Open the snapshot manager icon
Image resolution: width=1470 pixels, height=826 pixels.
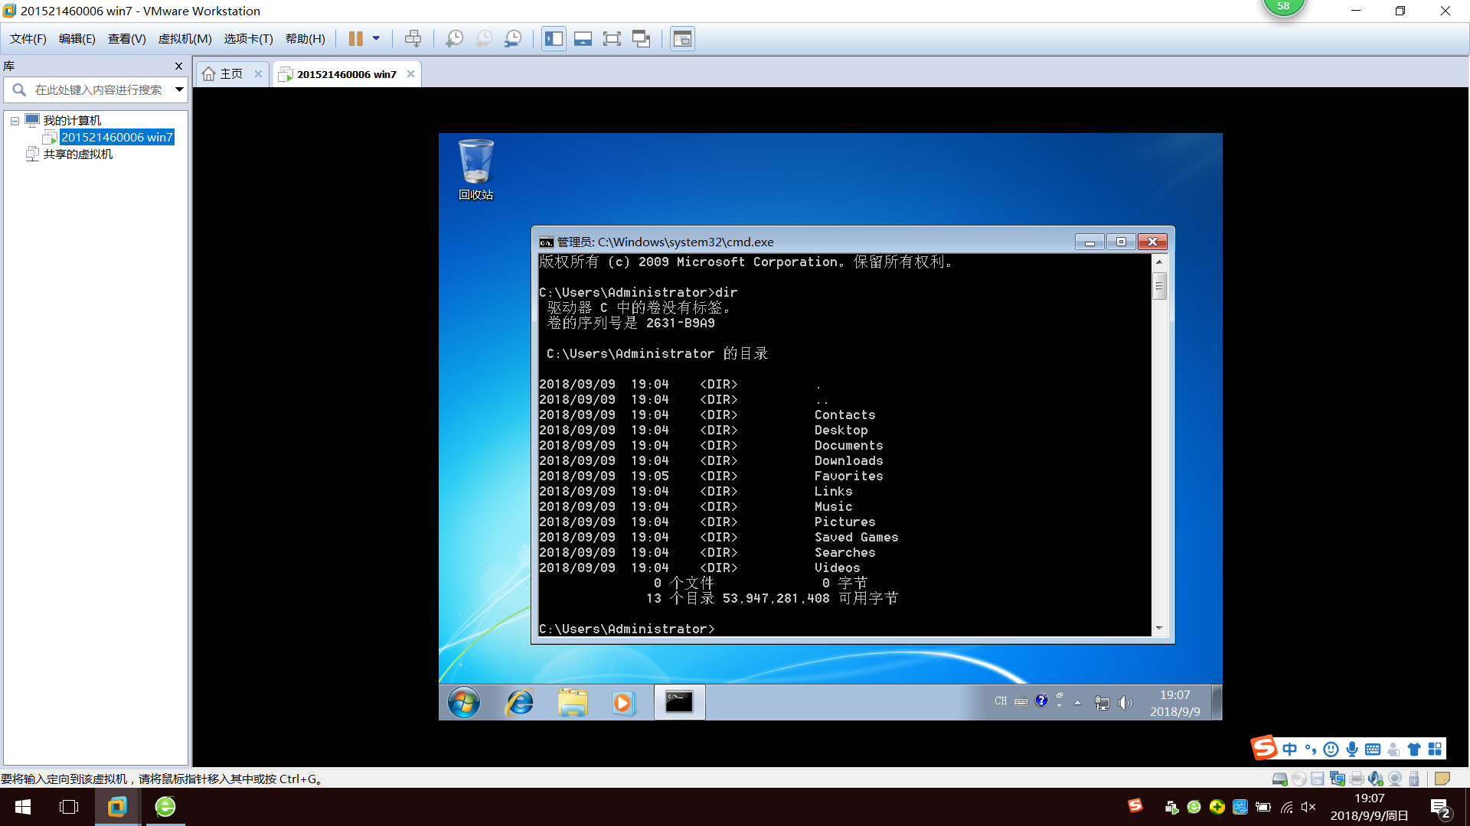coord(513,38)
